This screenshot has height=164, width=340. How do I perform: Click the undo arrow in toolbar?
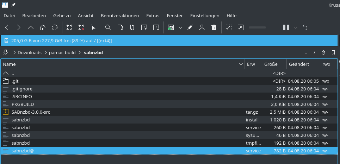[x=305, y=27]
